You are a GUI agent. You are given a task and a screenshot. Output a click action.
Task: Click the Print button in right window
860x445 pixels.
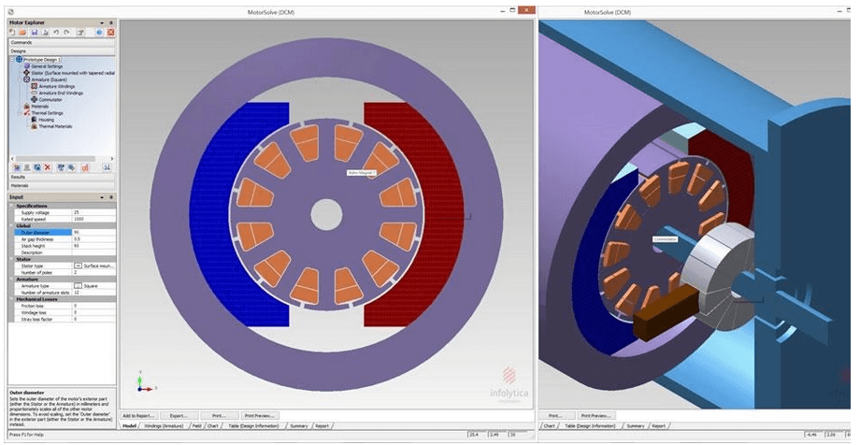click(555, 416)
